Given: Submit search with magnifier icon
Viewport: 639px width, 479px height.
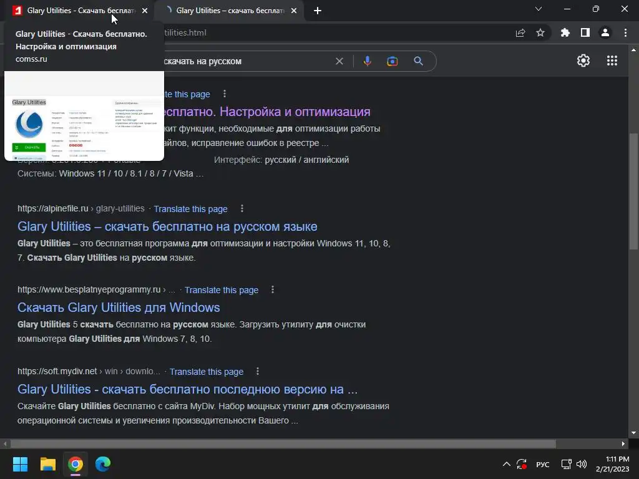Looking at the screenshot, I should tap(418, 61).
